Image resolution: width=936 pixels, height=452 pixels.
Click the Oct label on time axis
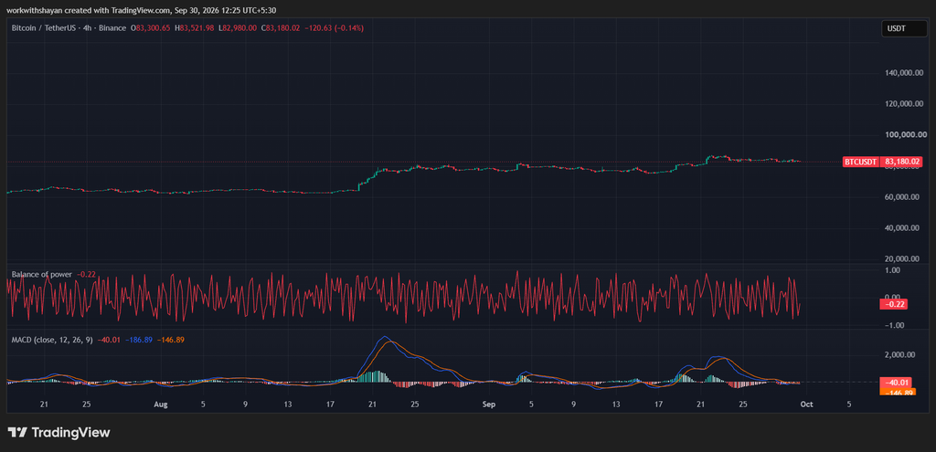[806, 405]
